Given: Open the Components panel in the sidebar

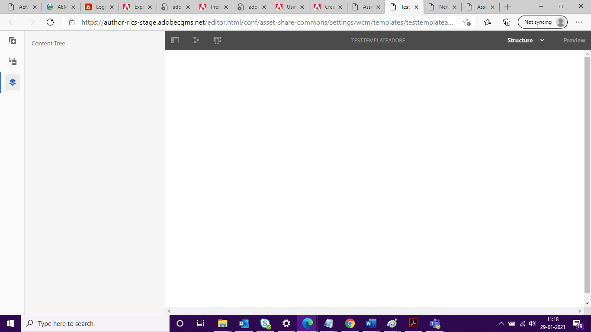Looking at the screenshot, I should (x=13, y=41).
